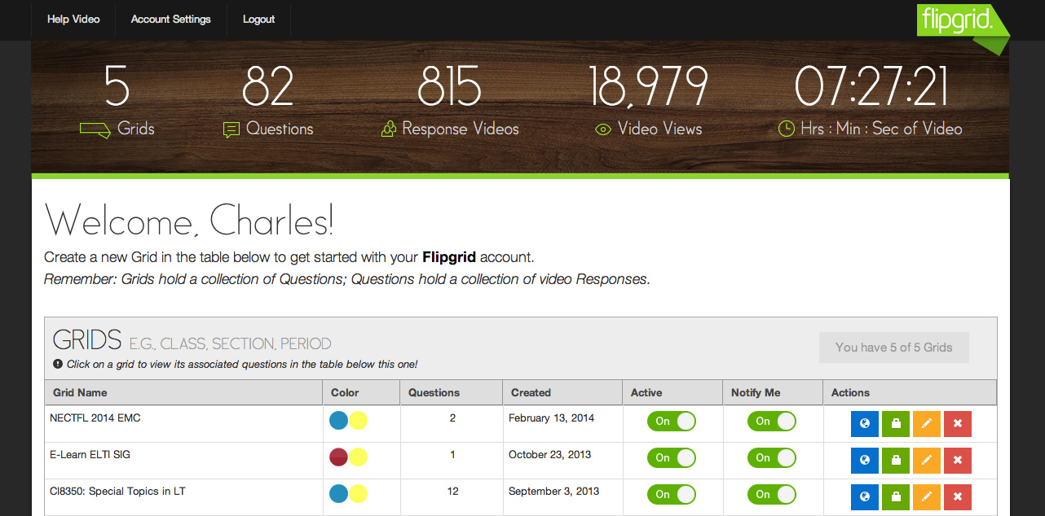Select the NECTFL 2014 EMC grid name
Viewport: 1045px width, 516px height.
click(x=95, y=418)
